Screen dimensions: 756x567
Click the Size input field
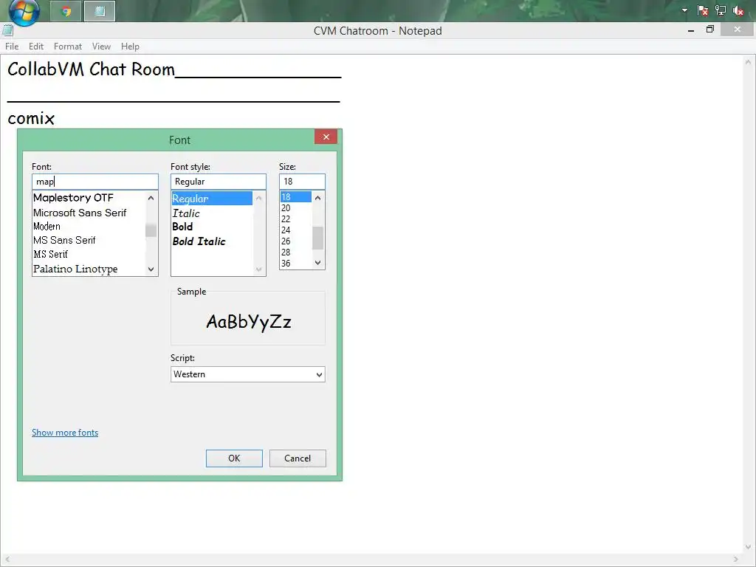click(x=302, y=182)
